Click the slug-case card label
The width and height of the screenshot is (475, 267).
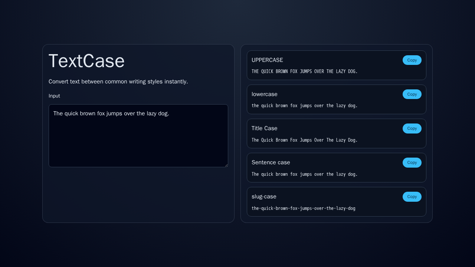click(x=264, y=197)
